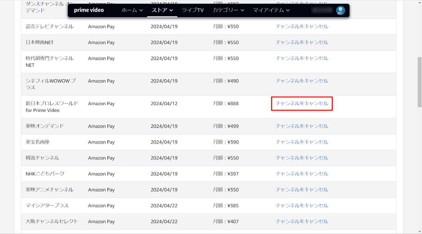Click the 月額:¥888 price cell
The image size is (422, 234).
226,104
